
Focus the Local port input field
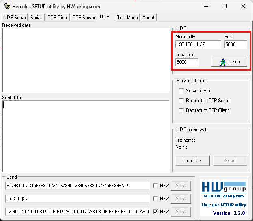coord(186,62)
